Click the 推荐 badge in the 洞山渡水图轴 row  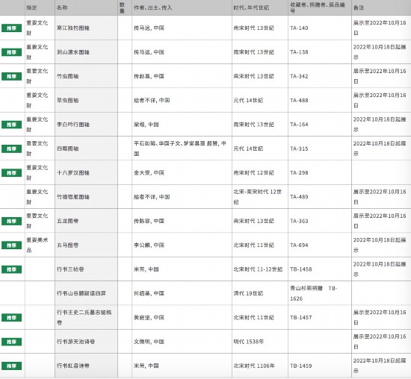click(11, 52)
